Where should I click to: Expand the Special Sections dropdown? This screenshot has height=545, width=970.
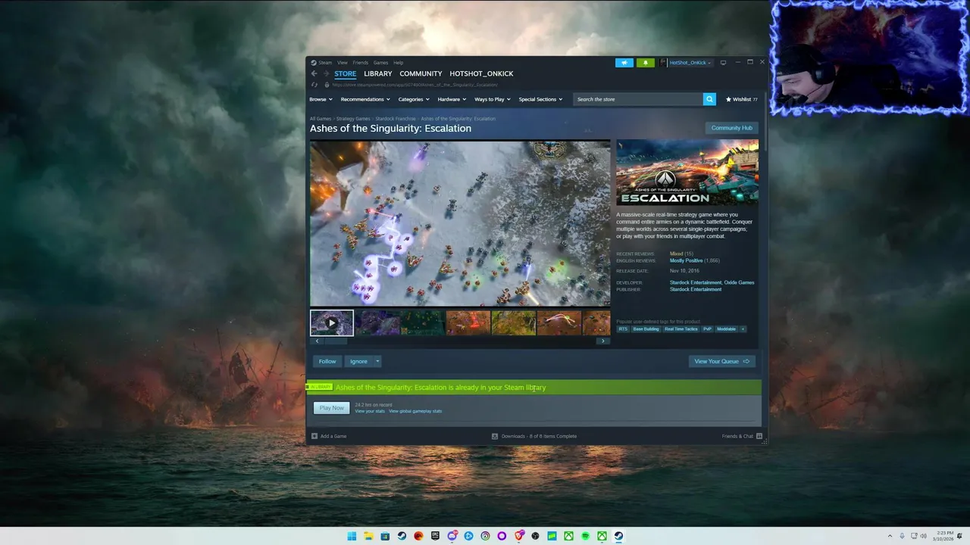coord(540,99)
